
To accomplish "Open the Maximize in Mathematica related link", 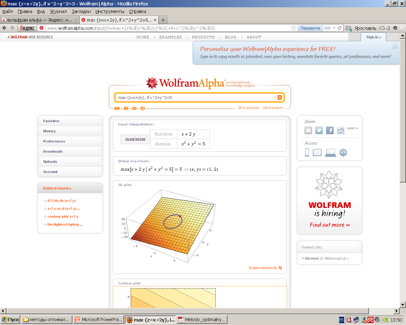I will click(x=327, y=258).
